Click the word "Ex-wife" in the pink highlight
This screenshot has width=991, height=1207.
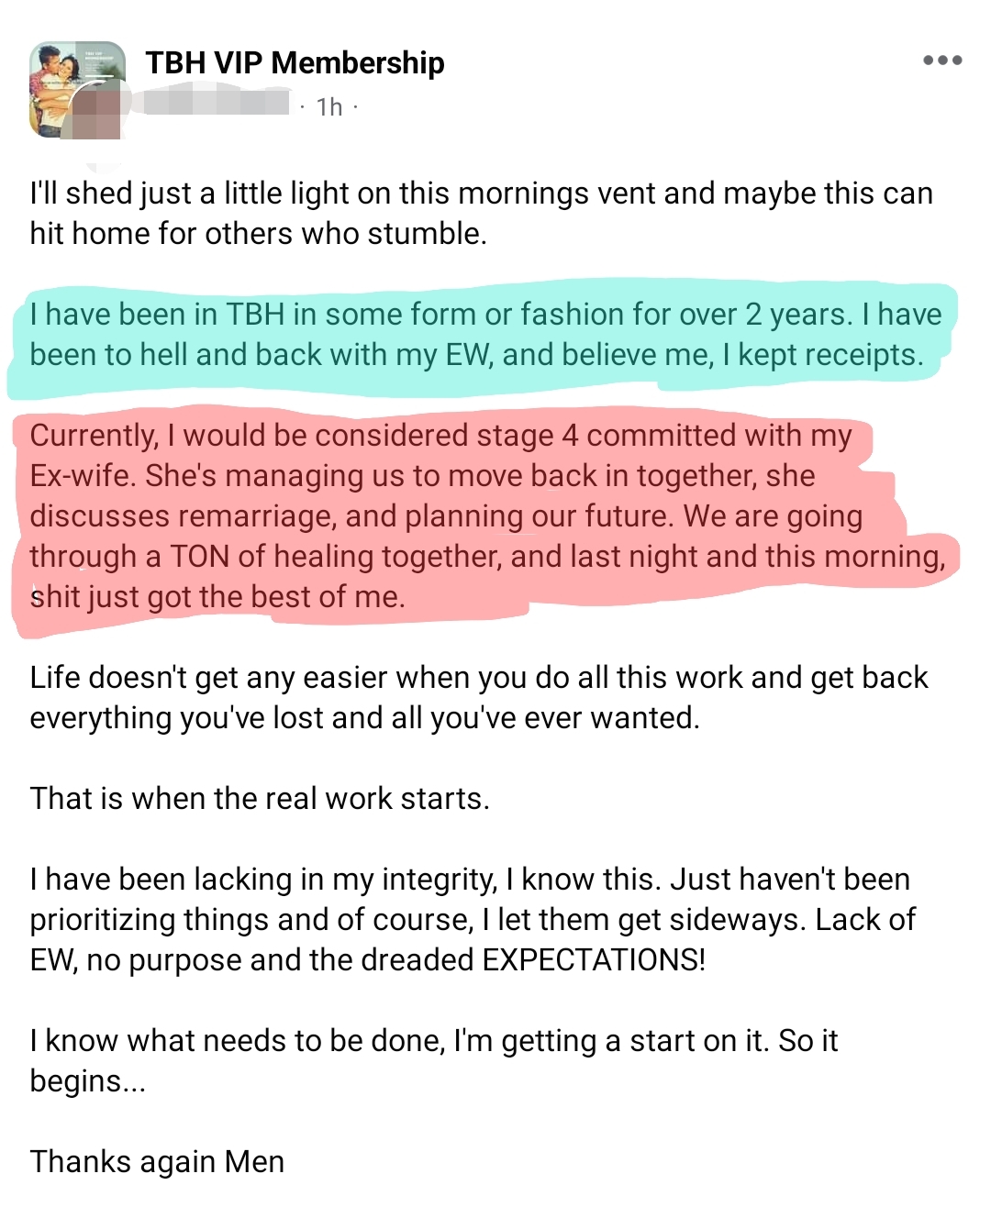(x=83, y=475)
